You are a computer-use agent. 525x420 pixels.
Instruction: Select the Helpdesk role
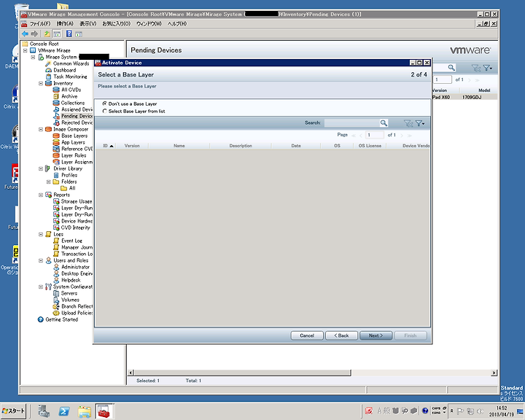pyautogui.click(x=71, y=280)
